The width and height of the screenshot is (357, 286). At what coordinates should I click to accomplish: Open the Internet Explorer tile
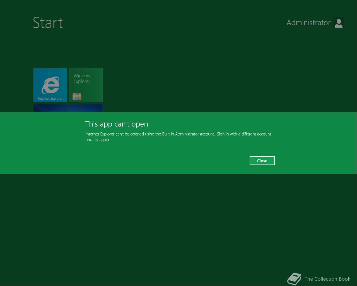click(x=50, y=85)
